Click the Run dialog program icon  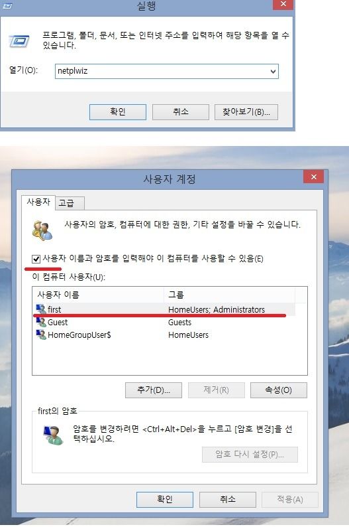[19, 41]
